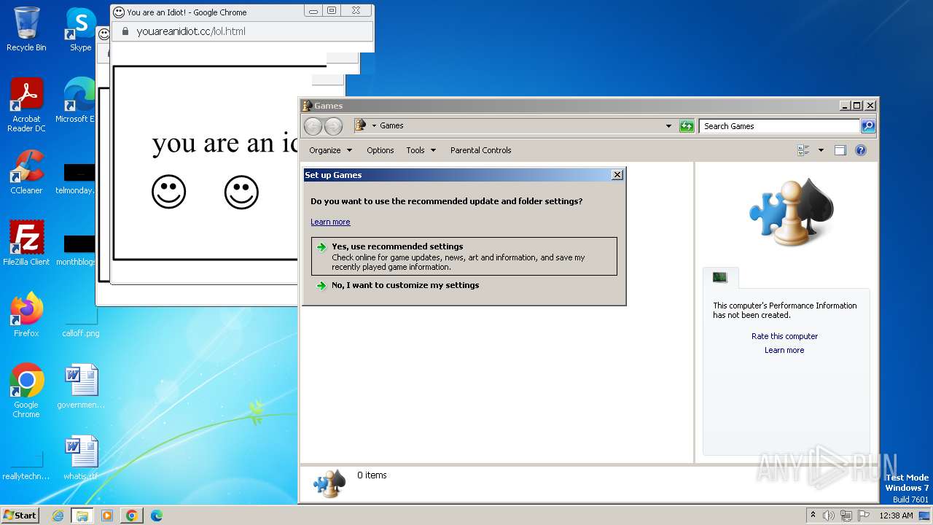Viewport: 933px width, 525px height.
Task: Click the arrow before Games in breadcrumb
Action: coord(374,125)
